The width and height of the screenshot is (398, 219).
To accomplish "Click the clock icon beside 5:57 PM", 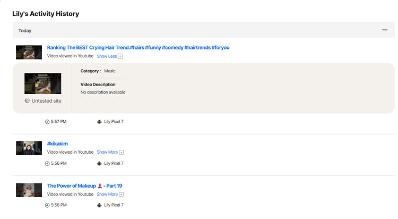I will click(x=47, y=122).
